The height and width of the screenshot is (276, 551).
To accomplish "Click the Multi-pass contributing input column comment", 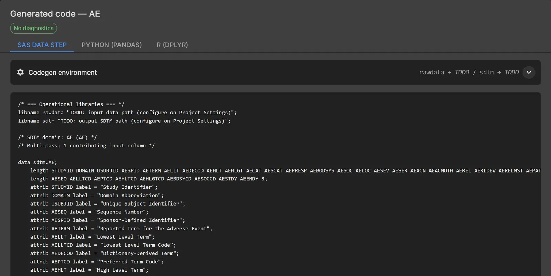I will [x=86, y=145].
